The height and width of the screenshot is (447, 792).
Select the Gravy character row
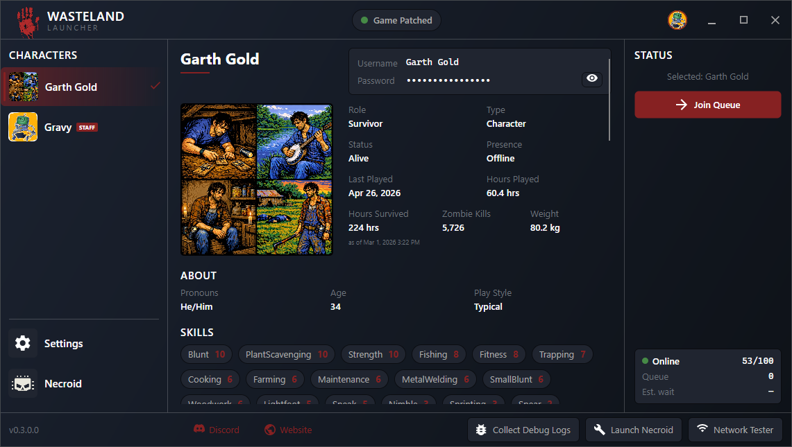click(x=83, y=127)
